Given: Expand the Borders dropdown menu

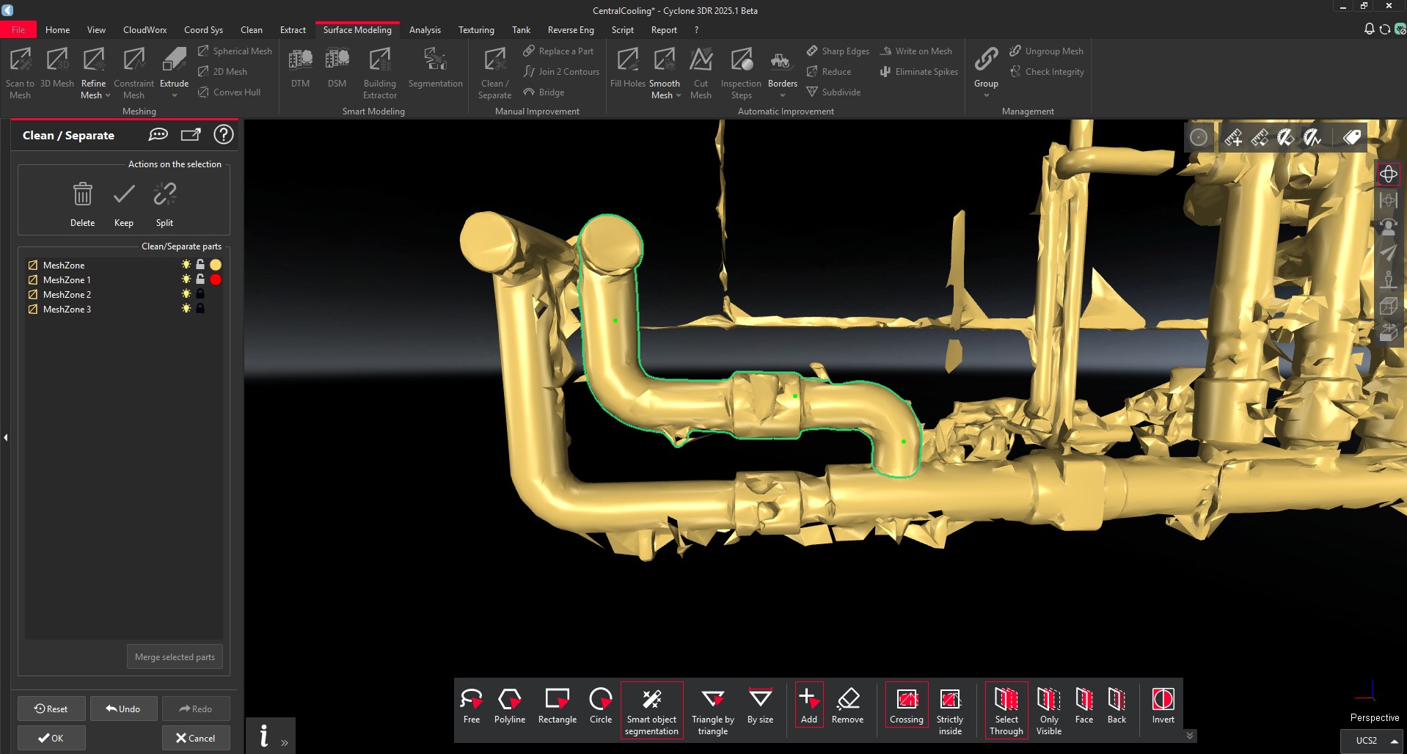Looking at the screenshot, I should click(782, 95).
